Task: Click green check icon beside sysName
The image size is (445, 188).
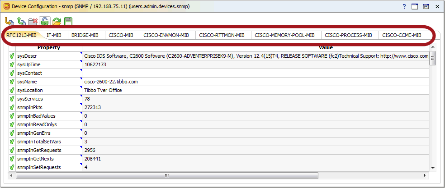Action: tap(12, 82)
